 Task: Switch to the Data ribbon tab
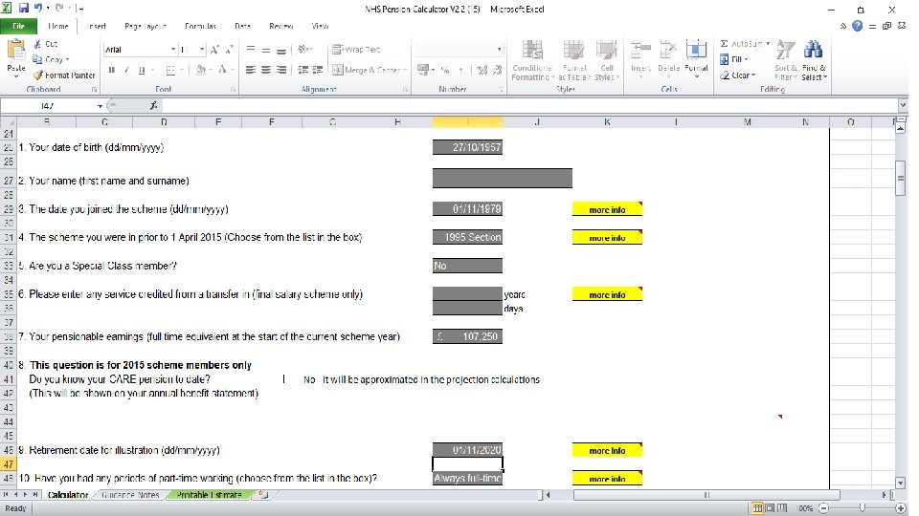pyautogui.click(x=242, y=27)
